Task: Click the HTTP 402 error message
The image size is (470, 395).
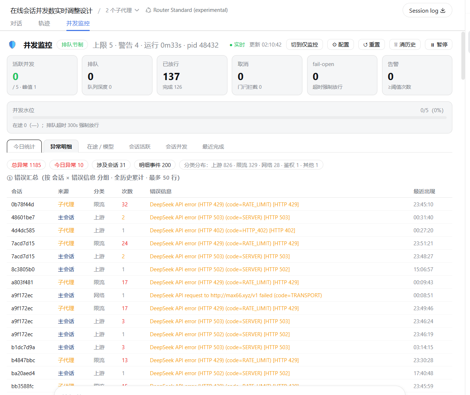Action: (x=222, y=231)
